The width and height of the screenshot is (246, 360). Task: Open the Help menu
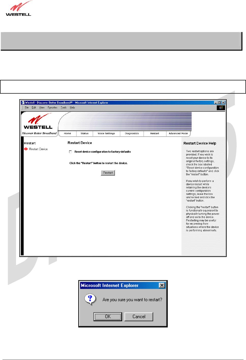pyautogui.click(x=72, y=108)
